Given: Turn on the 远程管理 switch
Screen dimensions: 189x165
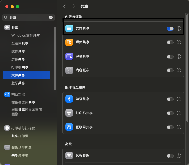Looking at the screenshot, I should click(x=170, y=156).
